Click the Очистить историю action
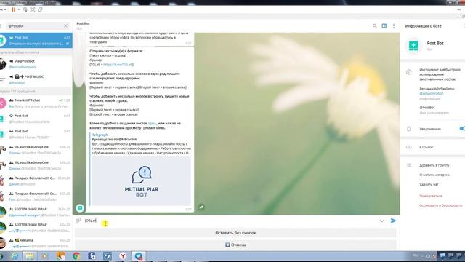 (434, 175)
